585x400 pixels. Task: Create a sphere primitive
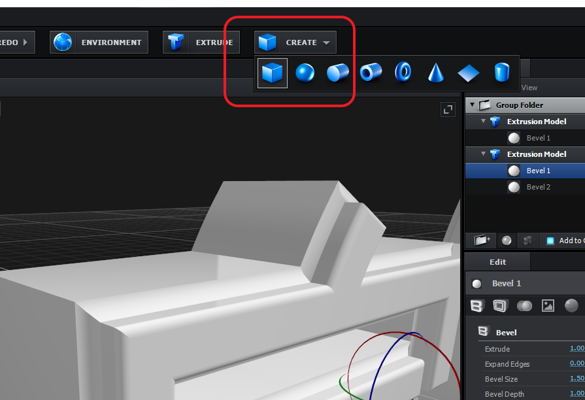pyautogui.click(x=305, y=73)
